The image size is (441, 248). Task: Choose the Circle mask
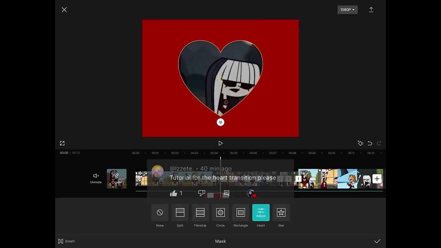tap(220, 213)
